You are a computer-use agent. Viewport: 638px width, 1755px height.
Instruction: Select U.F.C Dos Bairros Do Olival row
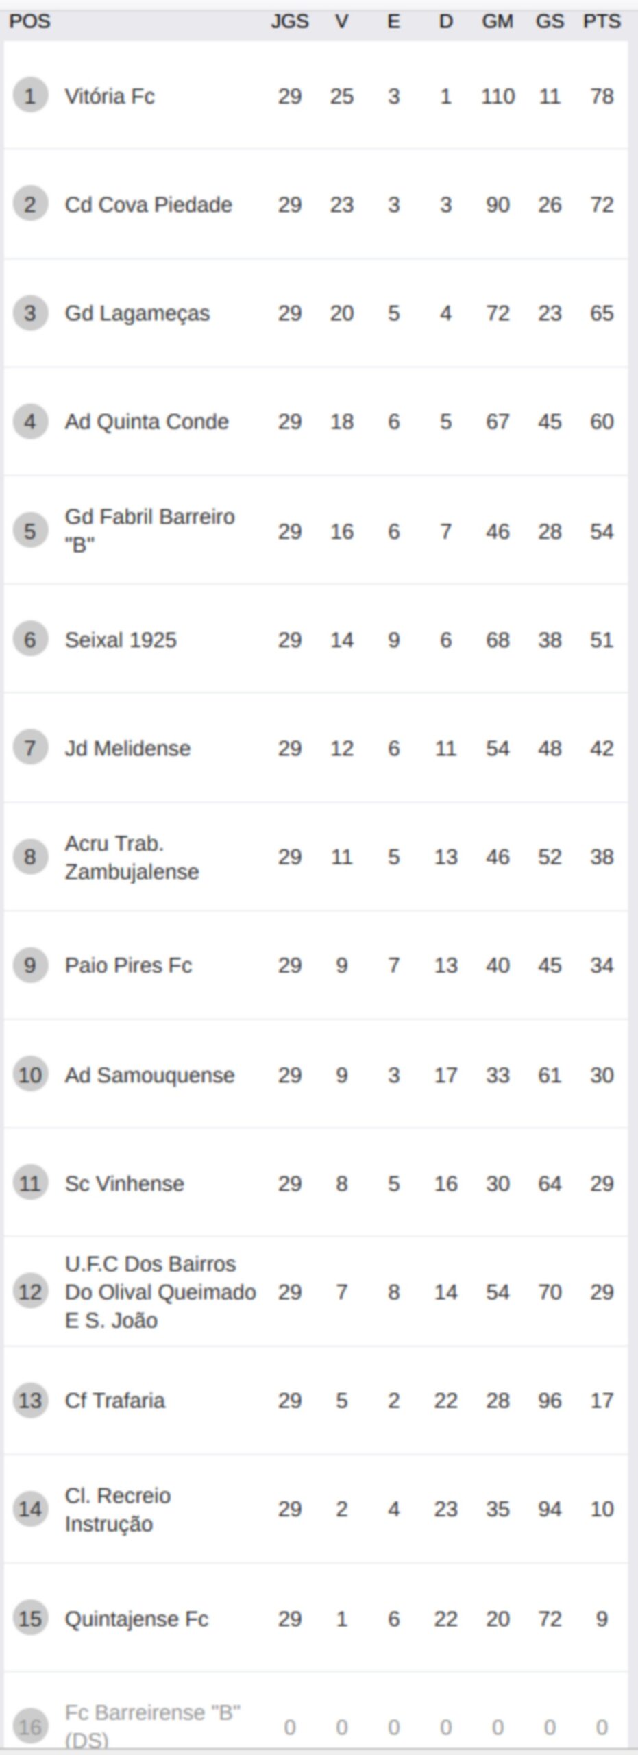tap(316, 1292)
